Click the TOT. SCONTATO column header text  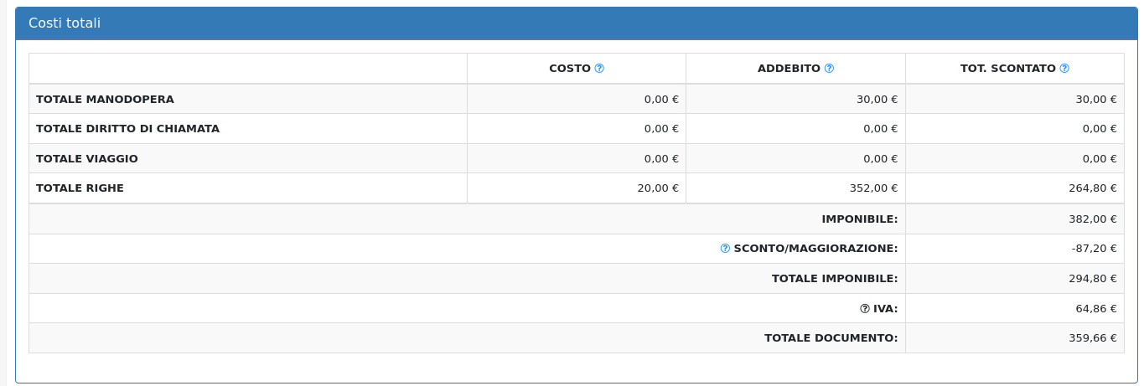(x=1007, y=69)
